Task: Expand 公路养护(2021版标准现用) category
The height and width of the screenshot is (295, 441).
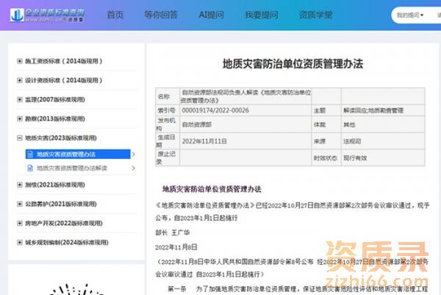Action: 20,204
